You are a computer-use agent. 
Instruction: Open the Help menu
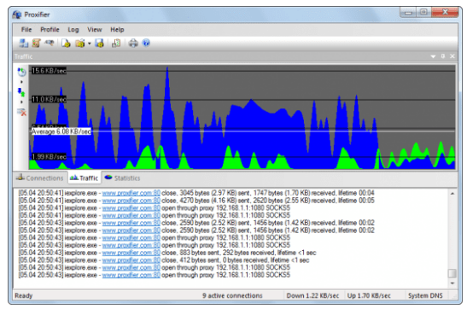tap(117, 30)
